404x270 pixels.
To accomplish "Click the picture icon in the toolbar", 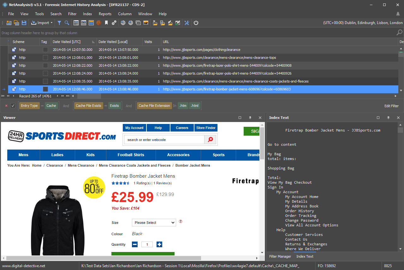I will tap(146, 23).
